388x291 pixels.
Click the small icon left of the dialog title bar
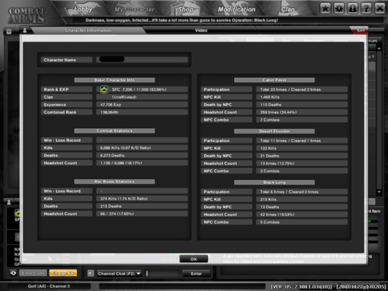pyautogui.click(x=9, y=31)
